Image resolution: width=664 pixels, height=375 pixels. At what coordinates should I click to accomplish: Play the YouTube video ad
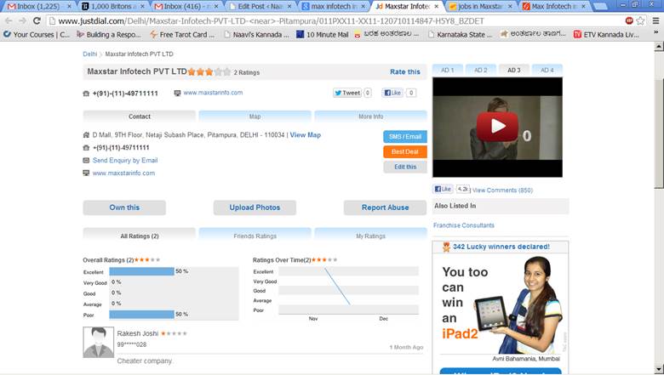click(x=497, y=126)
